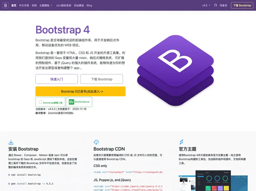
Task: Click the cloud download CDN icon
Action: (x=96, y=142)
